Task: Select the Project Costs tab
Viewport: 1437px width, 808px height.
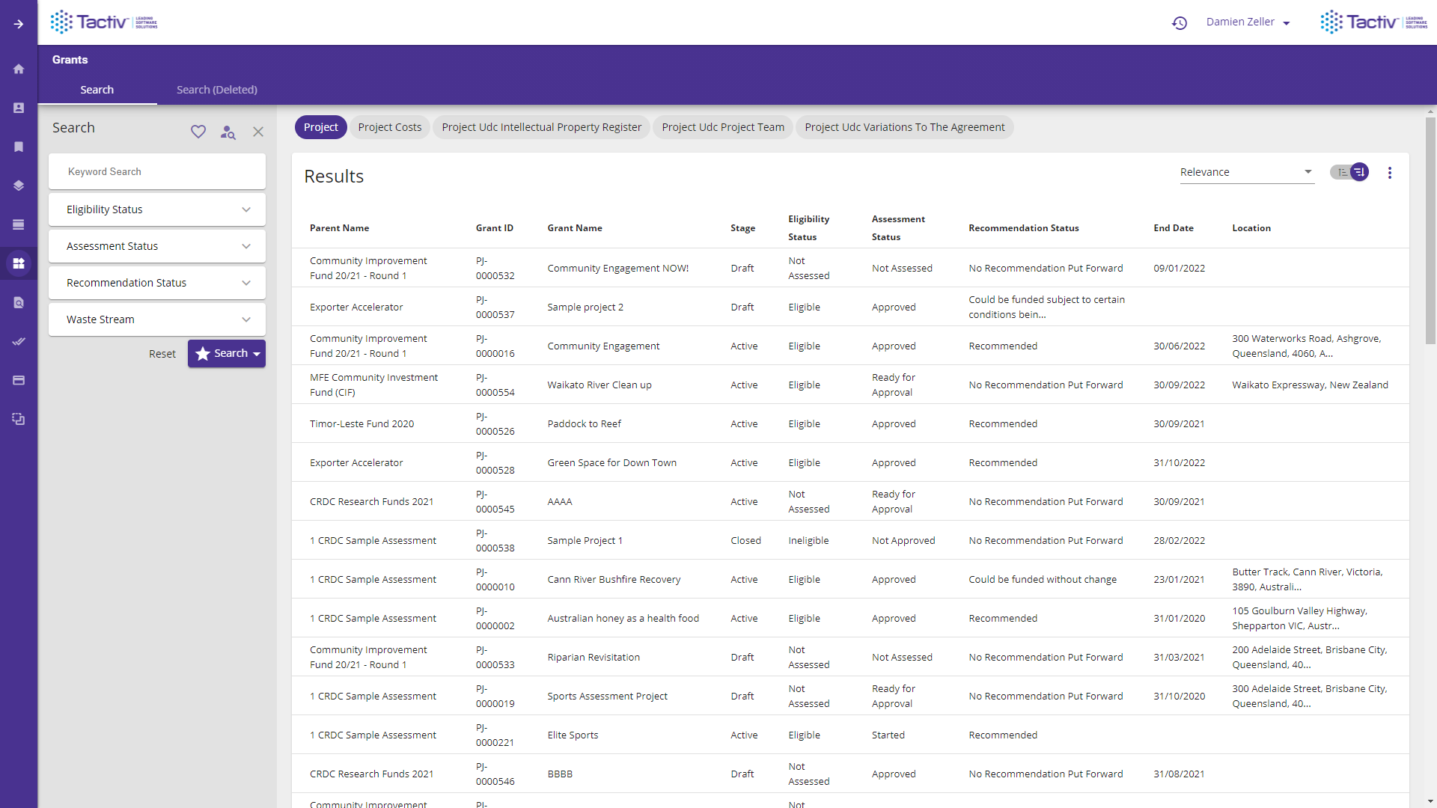Action: [389, 127]
